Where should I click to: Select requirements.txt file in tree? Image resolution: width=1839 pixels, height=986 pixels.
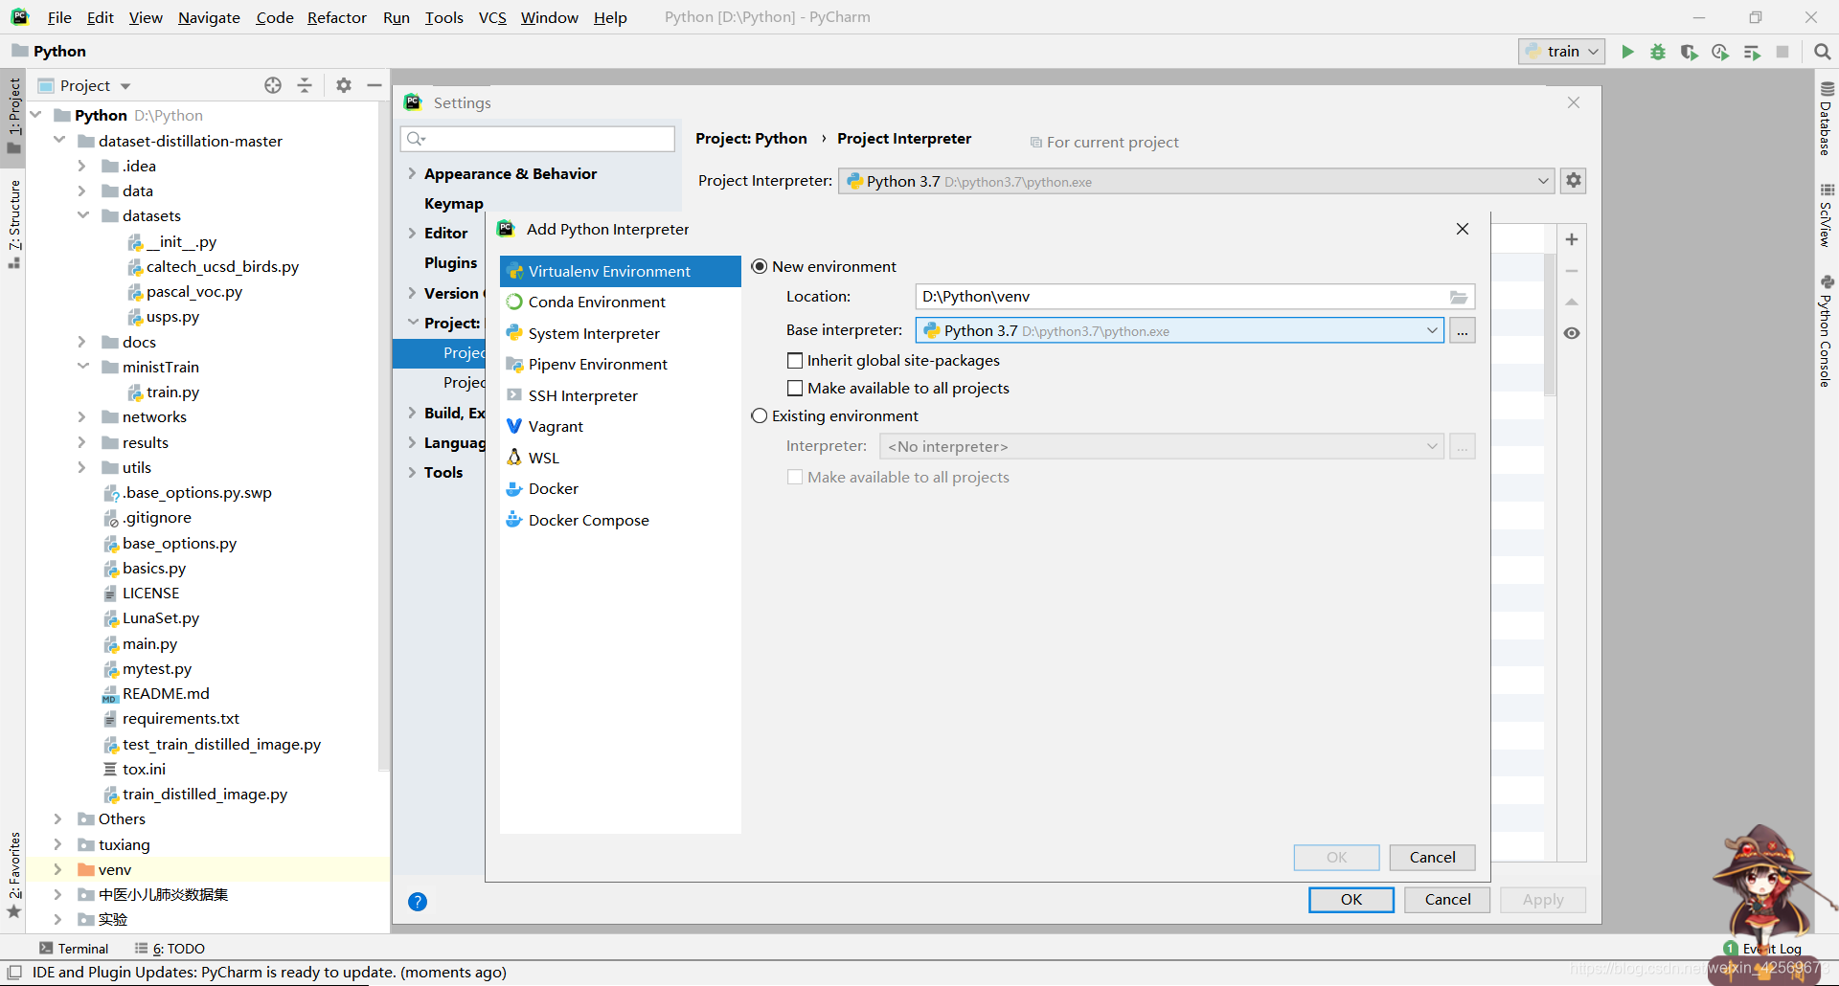click(180, 718)
